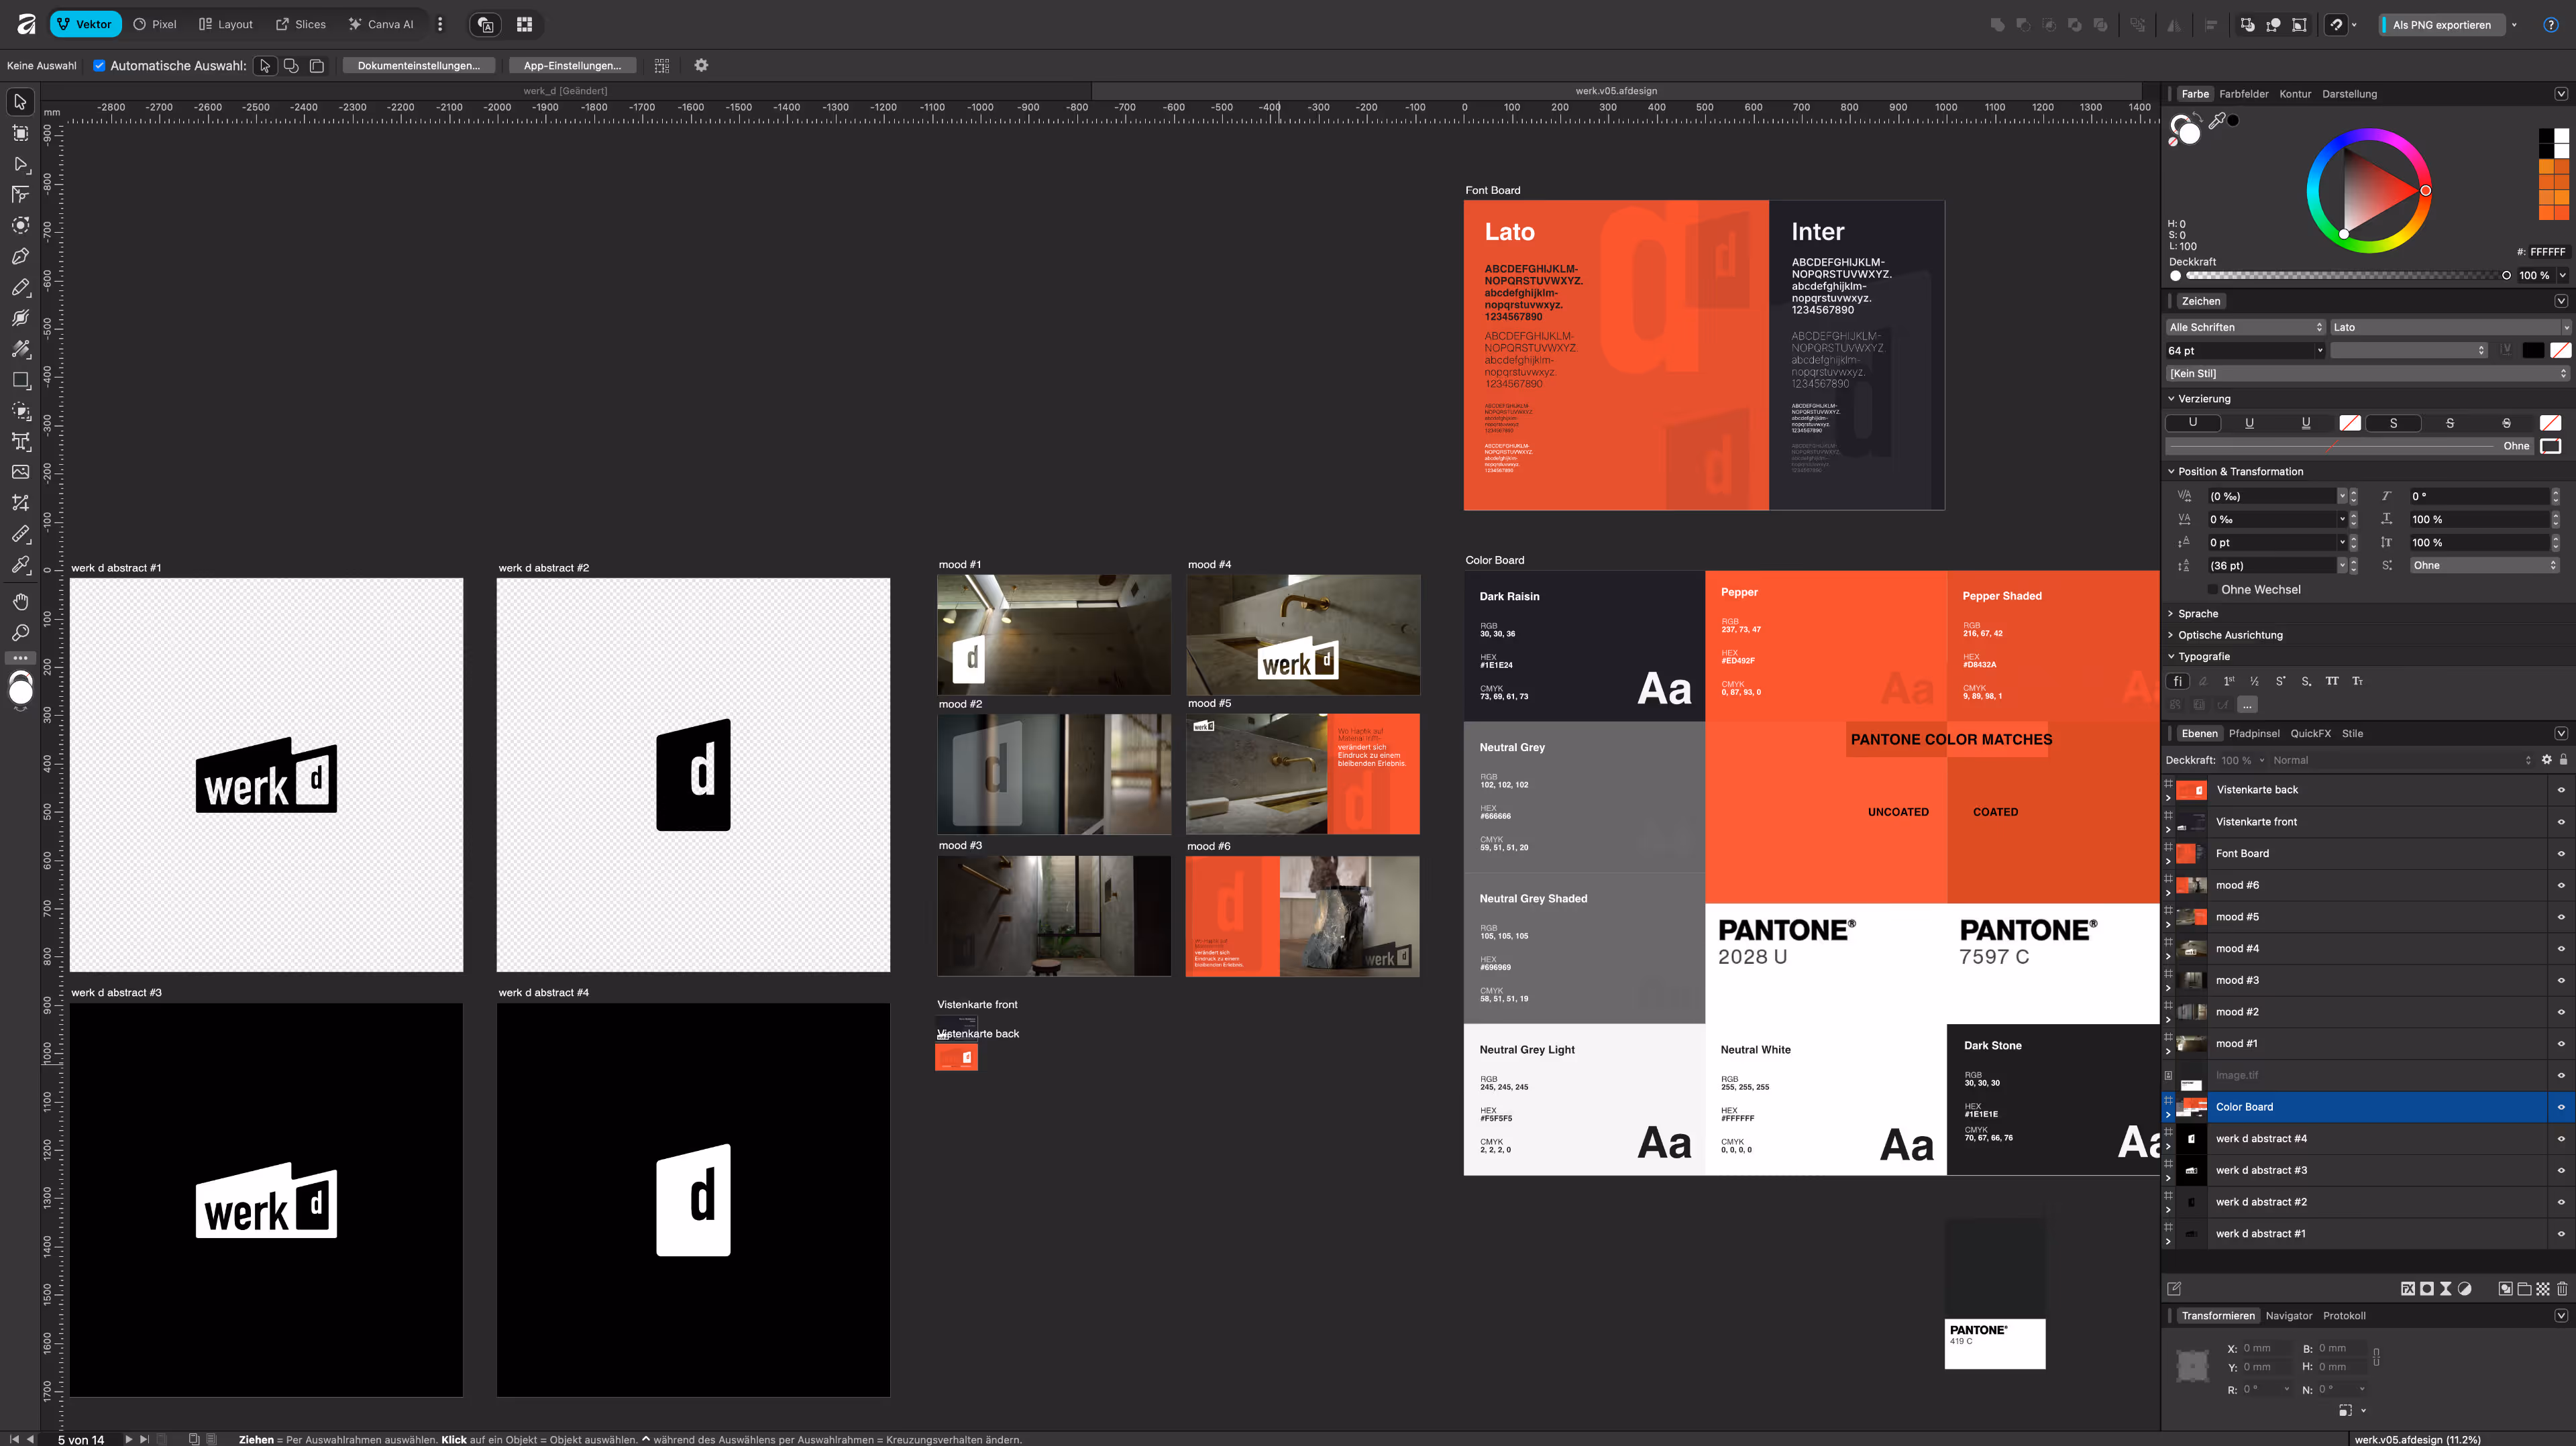The height and width of the screenshot is (1446, 2576).
Task: Click the eyedropper in Farbe panel
Action: pos(2217,121)
